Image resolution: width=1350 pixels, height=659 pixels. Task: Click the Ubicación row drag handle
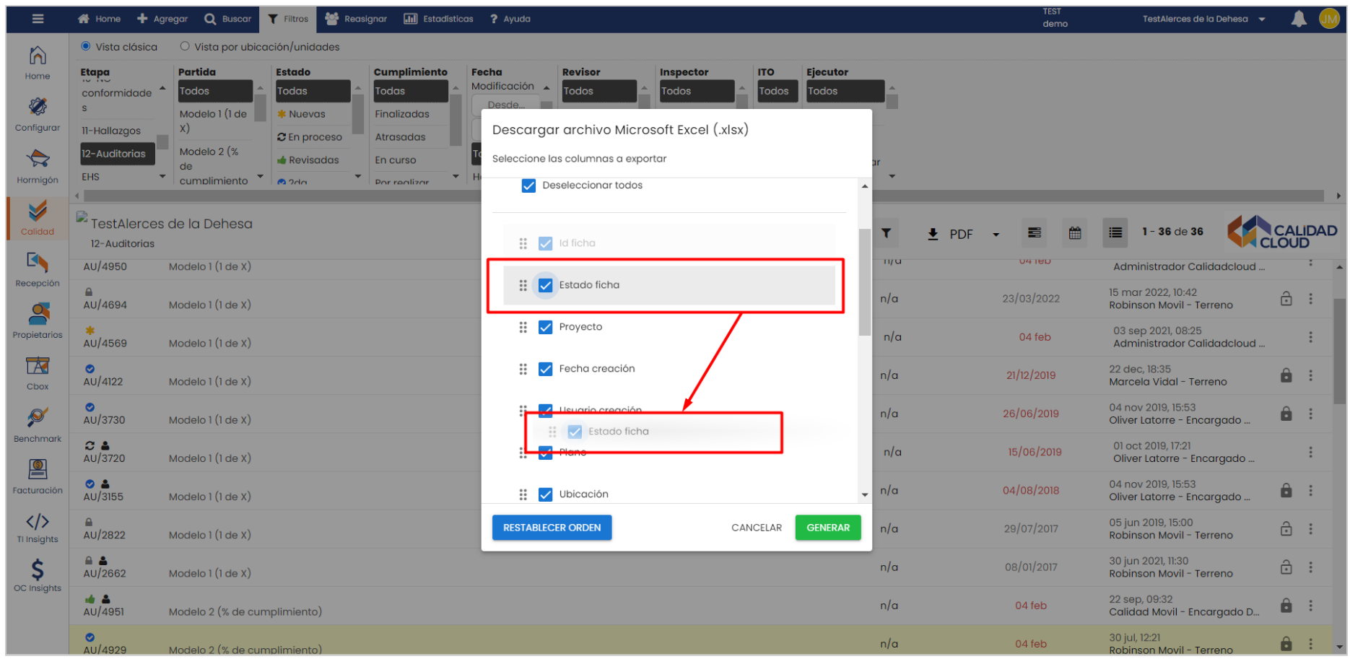523,494
